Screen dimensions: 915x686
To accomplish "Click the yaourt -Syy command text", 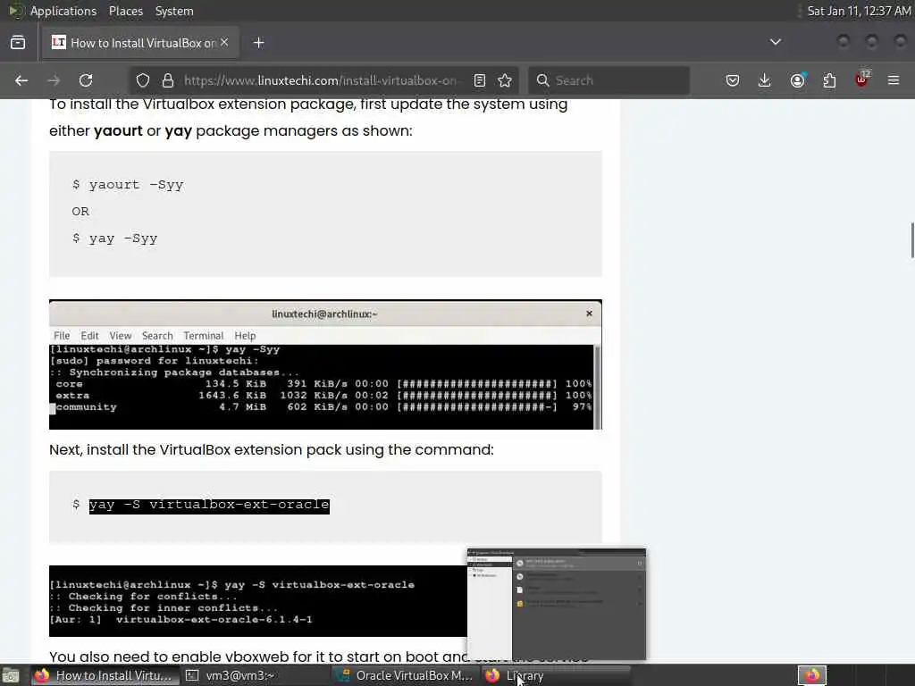I will [x=136, y=185].
